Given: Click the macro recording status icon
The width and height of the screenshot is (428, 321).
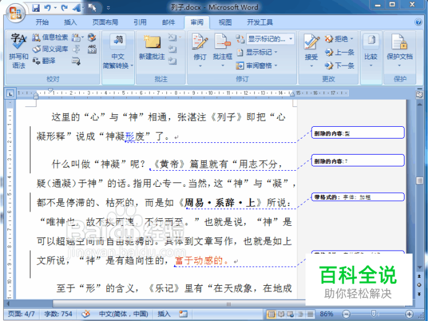Looking at the screenshot, I should point(183,314).
